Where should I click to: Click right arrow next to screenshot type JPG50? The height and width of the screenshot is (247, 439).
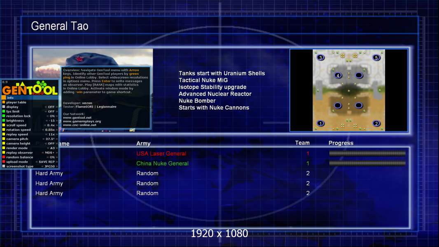(x=57, y=166)
